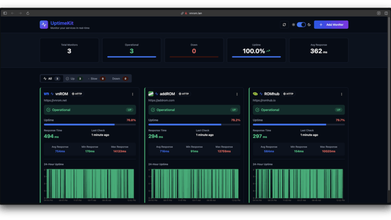Click the refresh monitors icon
Image resolution: width=391 pixels, height=220 pixels.
pyautogui.click(x=284, y=24)
